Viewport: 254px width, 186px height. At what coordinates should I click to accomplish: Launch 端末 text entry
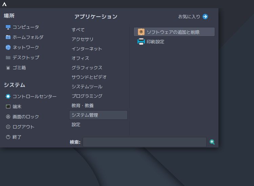point(17,107)
